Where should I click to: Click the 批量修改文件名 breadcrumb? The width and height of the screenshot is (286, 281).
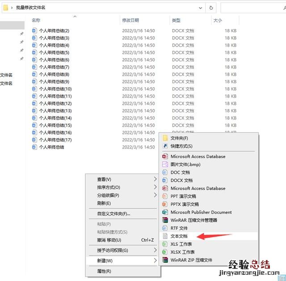(x=31, y=8)
